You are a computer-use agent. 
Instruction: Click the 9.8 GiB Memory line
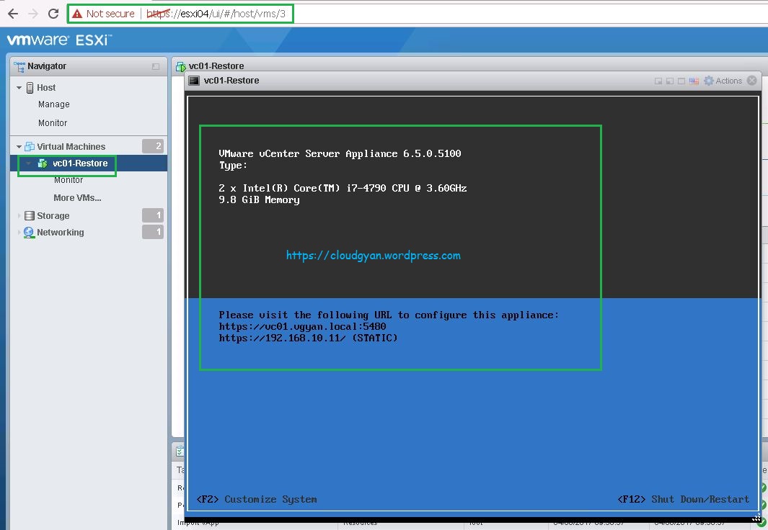pos(259,199)
